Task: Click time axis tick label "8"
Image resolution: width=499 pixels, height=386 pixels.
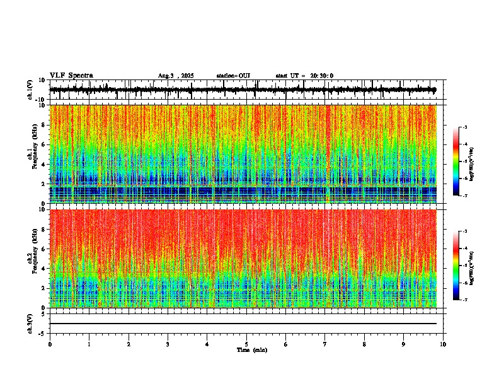Action: 364,344
